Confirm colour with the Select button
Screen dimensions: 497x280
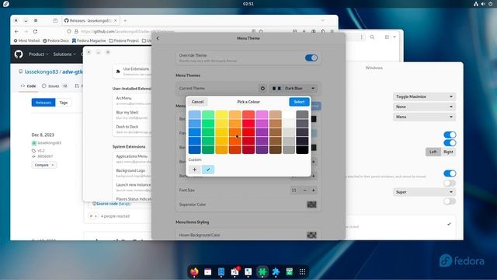[x=299, y=102]
